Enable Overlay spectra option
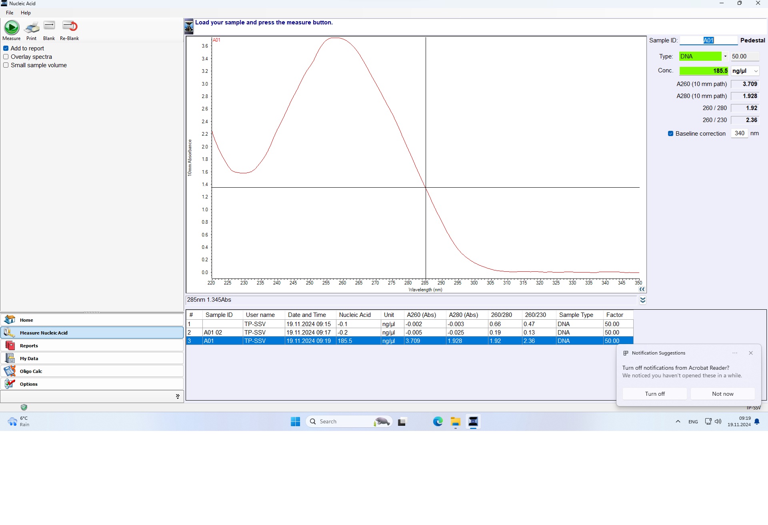The image size is (768, 525). (x=6, y=57)
